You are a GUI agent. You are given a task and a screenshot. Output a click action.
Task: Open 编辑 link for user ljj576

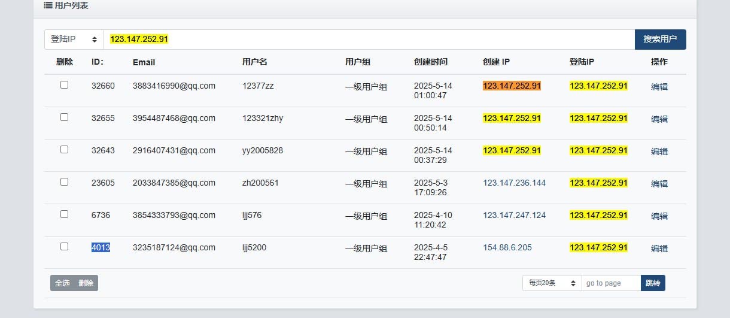coord(659,216)
